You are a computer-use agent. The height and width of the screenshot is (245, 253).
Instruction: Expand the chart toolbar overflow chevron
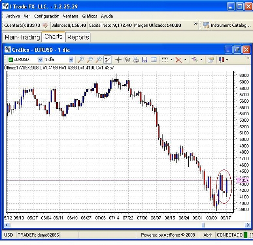pyautogui.click(x=248, y=58)
